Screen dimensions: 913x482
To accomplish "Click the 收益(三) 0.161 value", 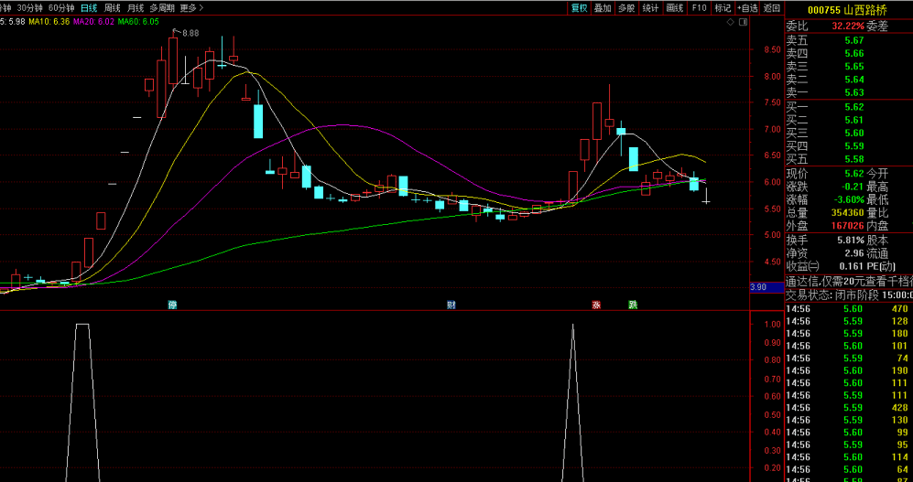I will click(852, 266).
